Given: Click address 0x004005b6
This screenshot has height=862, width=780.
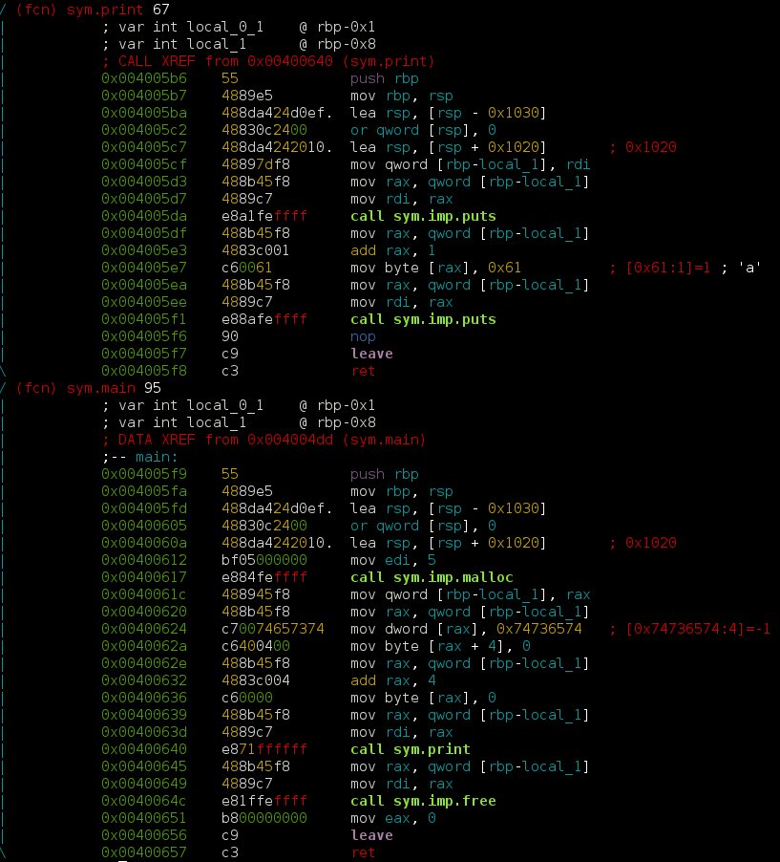Looking at the screenshot, I should click(x=144, y=78).
